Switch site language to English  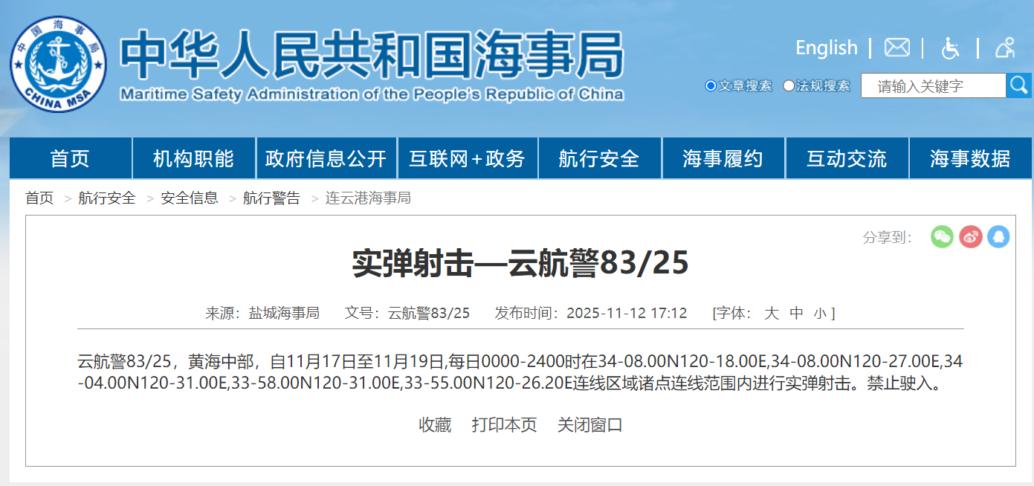[x=827, y=48]
